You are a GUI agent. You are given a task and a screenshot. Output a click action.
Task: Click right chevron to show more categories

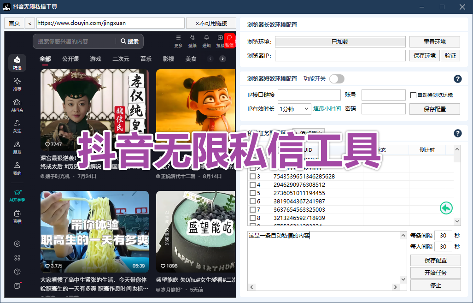pyautogui.click(x=222, y=59)
